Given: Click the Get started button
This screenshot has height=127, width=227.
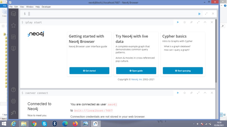Looking at the screenshot, I should 89,71.
